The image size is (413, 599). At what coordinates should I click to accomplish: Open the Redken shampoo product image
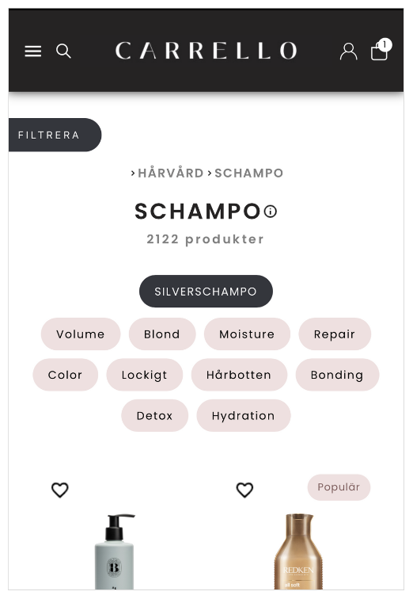(x=298, y=551)
